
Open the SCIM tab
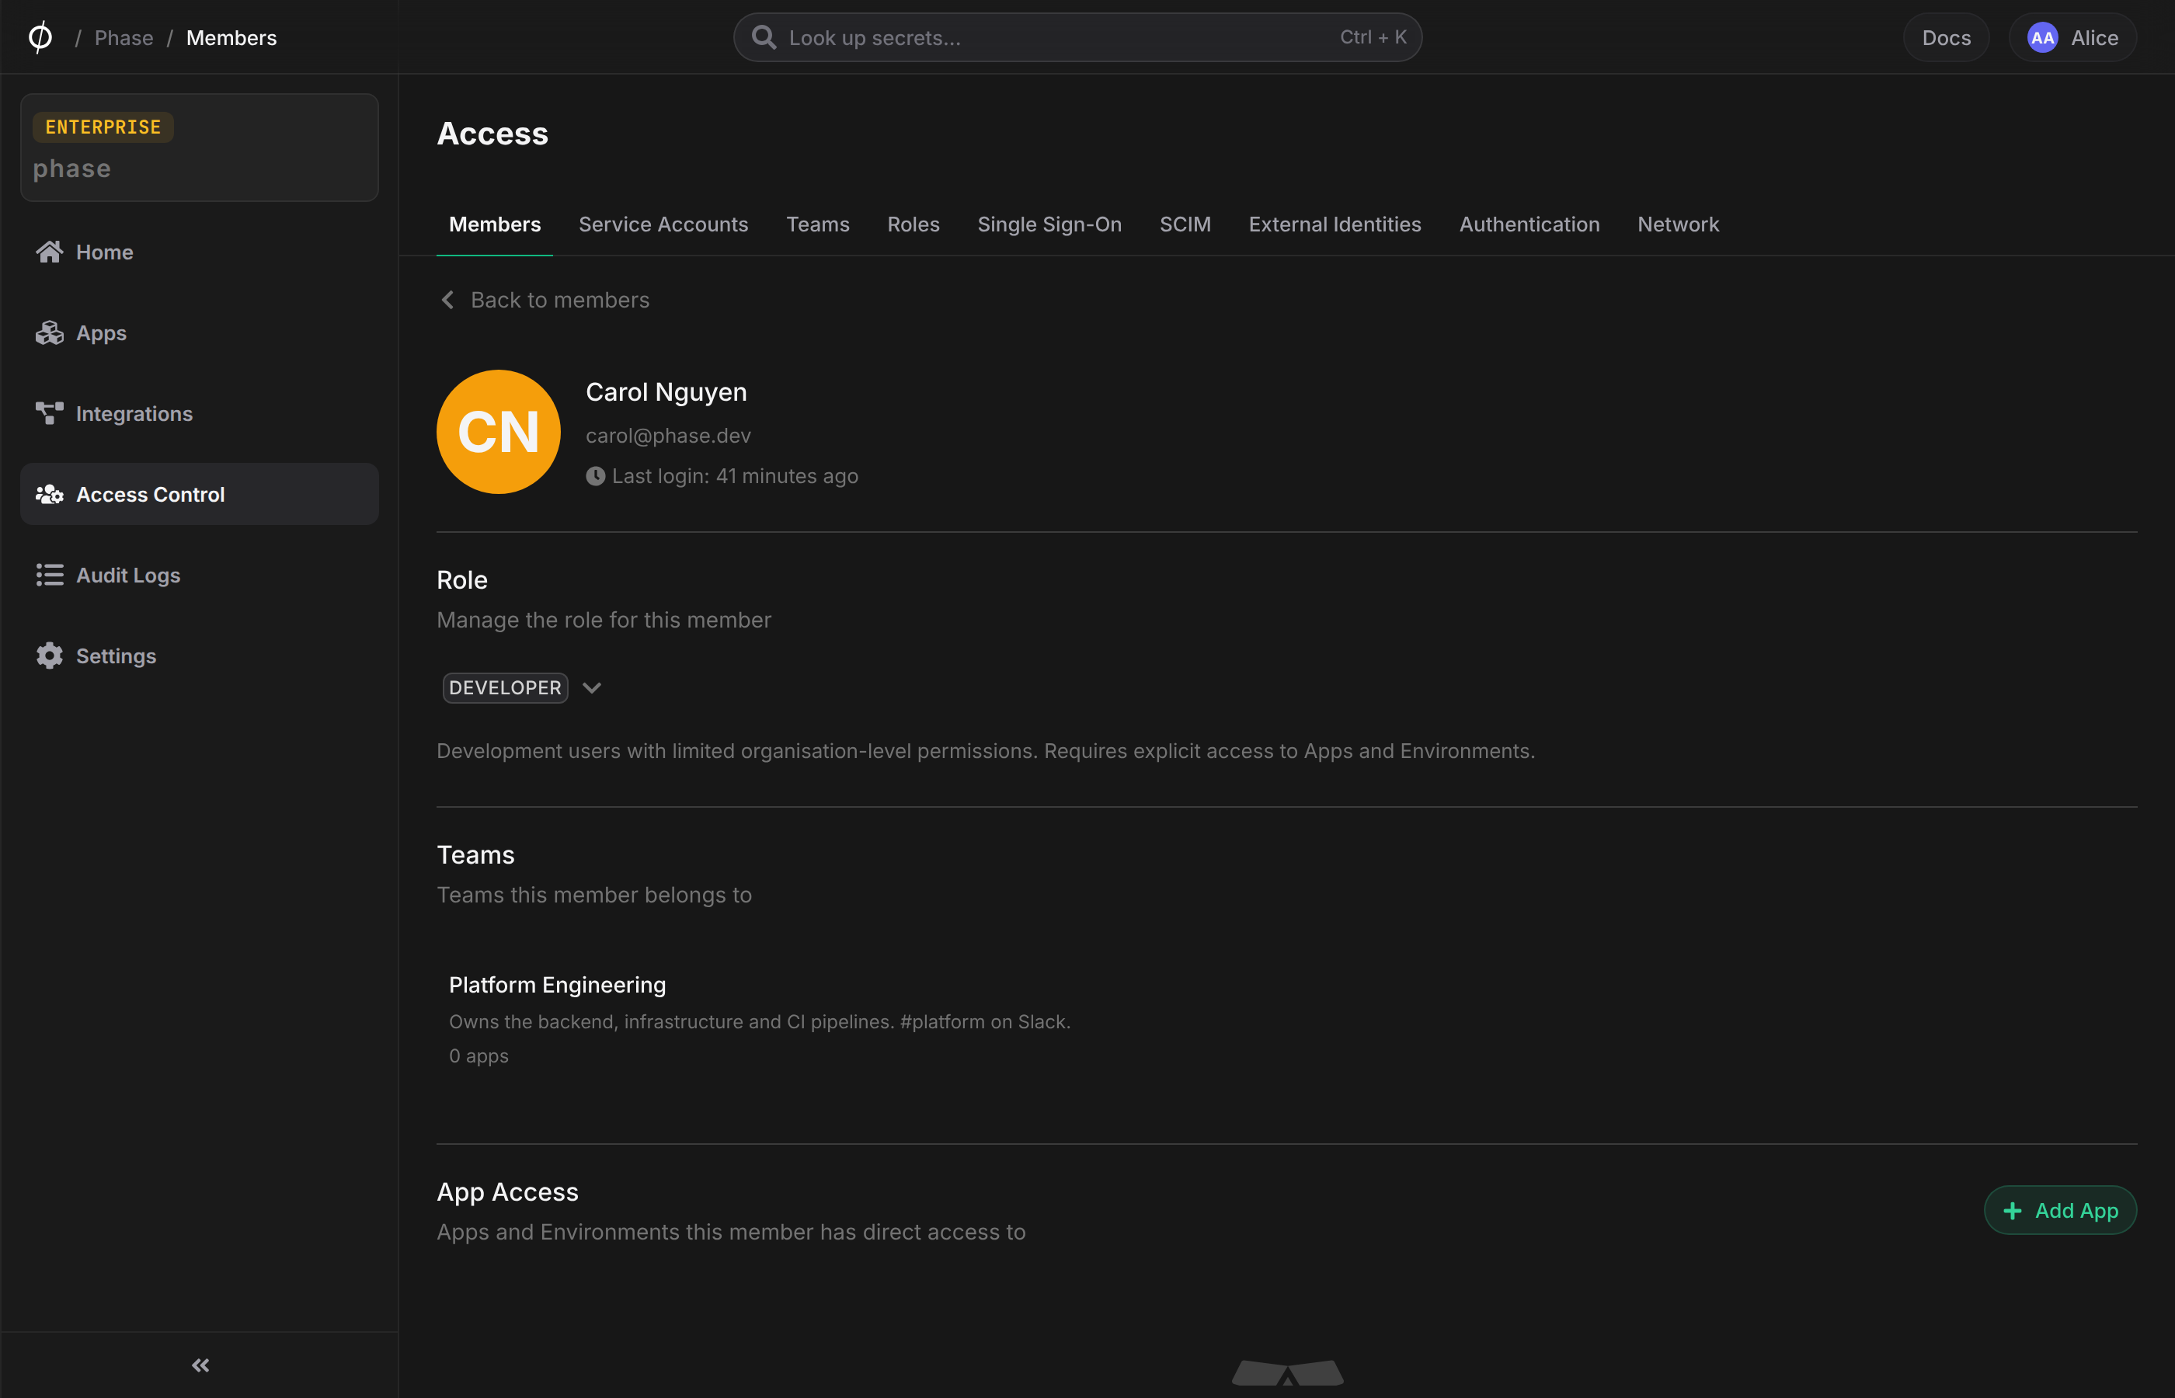(1185, 224)
